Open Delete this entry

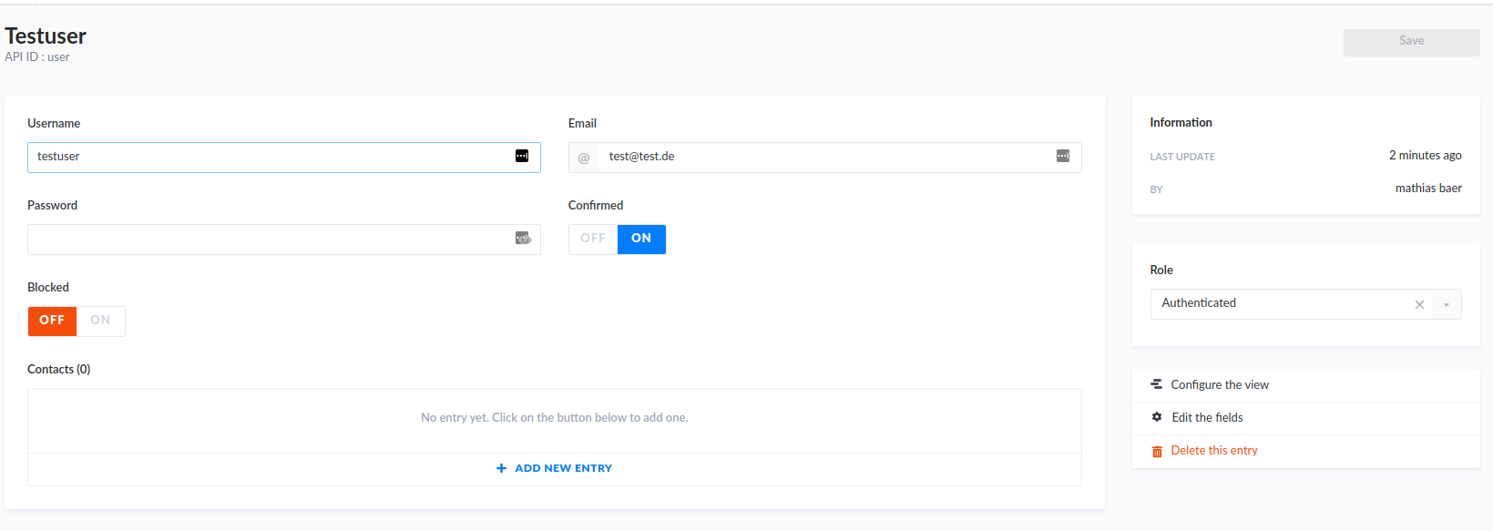coord(1212,450)
